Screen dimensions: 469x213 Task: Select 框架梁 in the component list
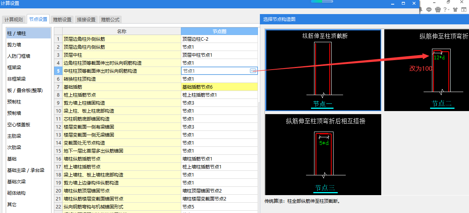pos(29,67)
